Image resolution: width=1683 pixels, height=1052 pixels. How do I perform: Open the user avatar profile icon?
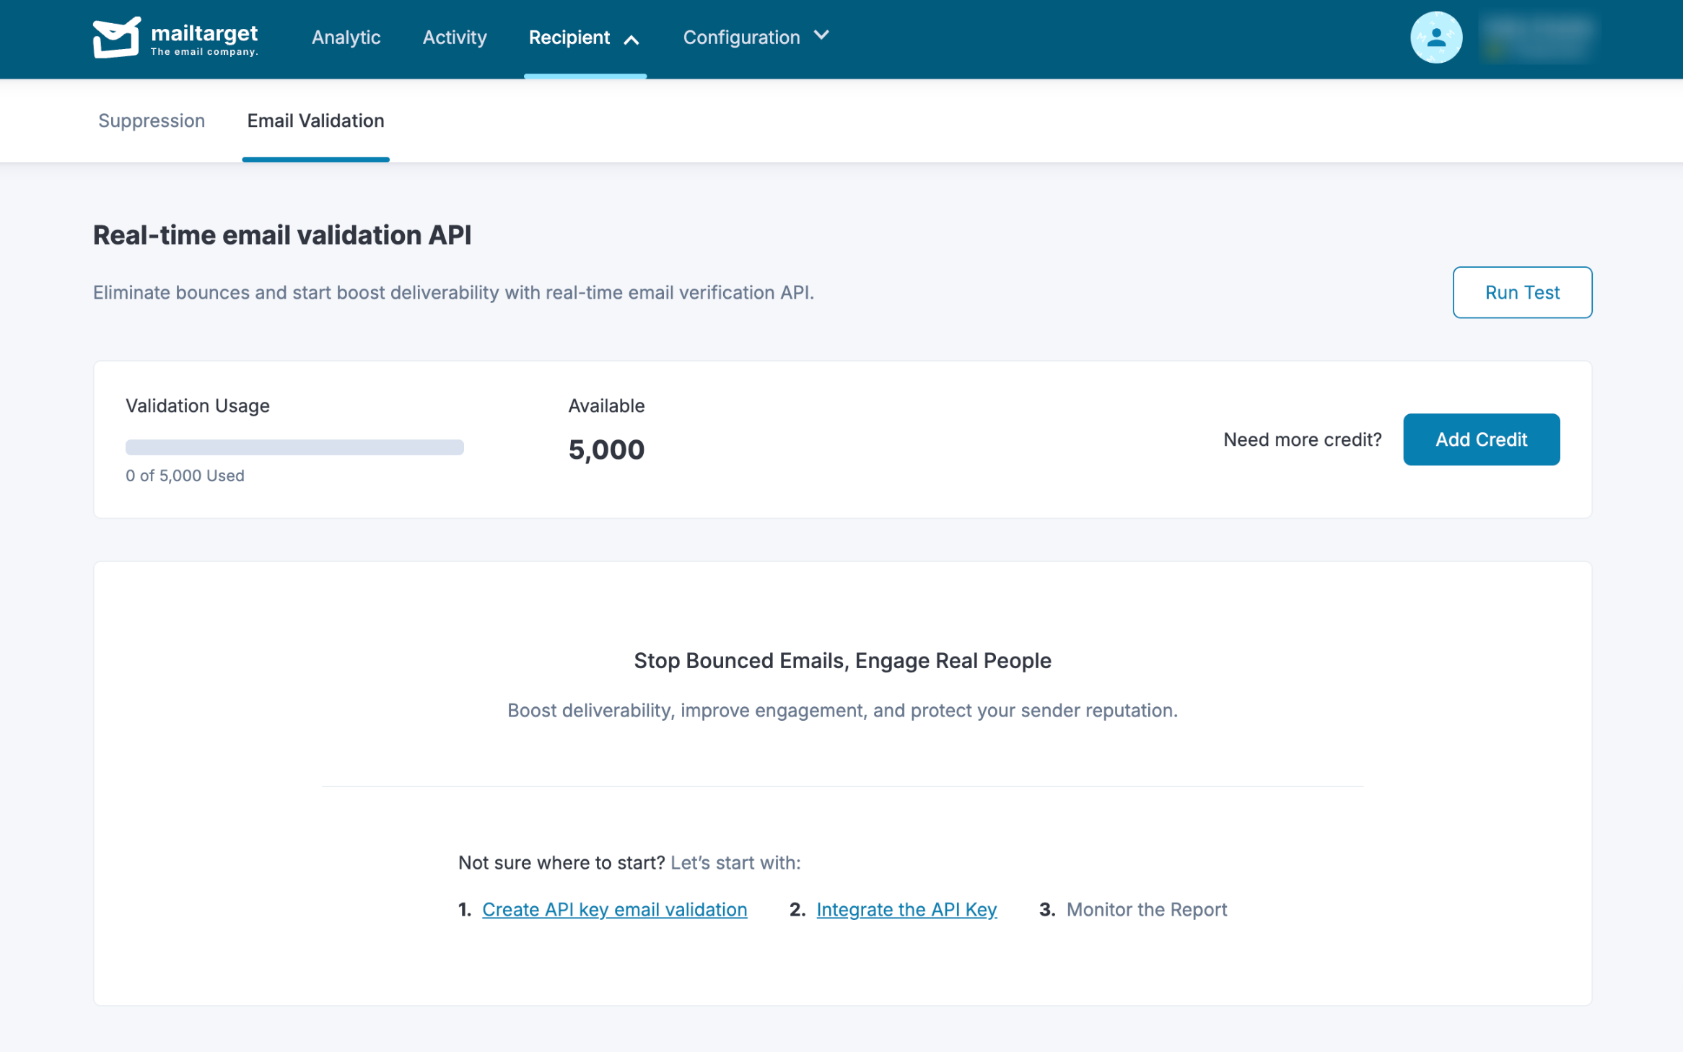tap(1435, 38)
